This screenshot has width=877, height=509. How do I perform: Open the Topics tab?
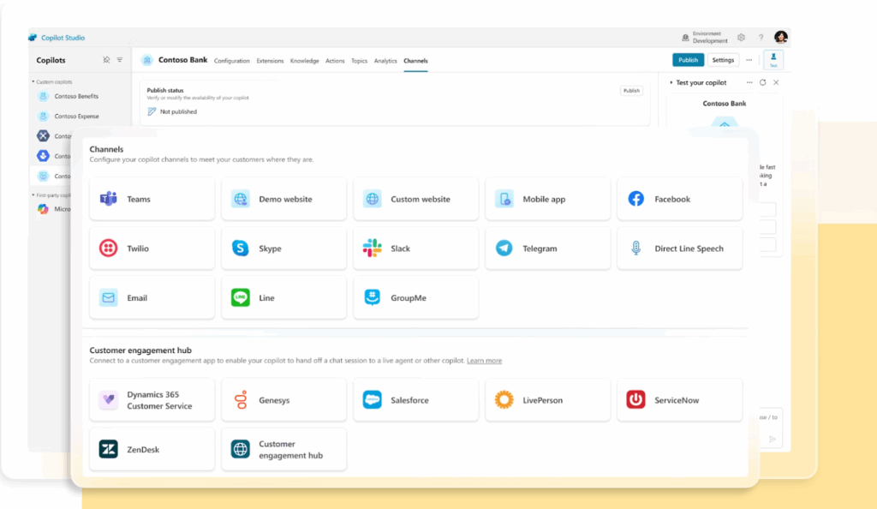coord(359,61)
